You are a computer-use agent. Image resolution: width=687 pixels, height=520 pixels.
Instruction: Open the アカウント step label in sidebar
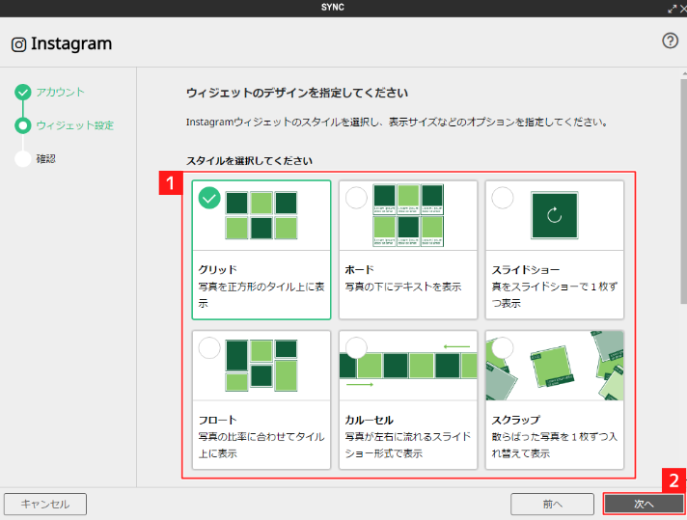point(60,93)
